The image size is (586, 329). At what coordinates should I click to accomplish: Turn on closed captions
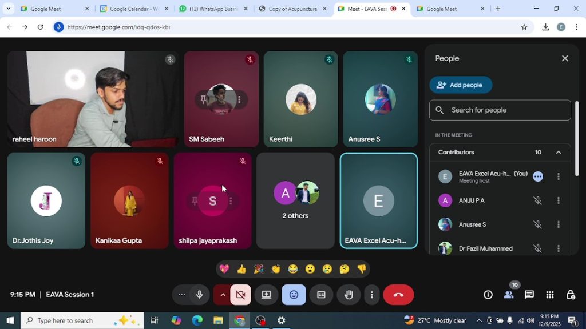coord(321,295)
